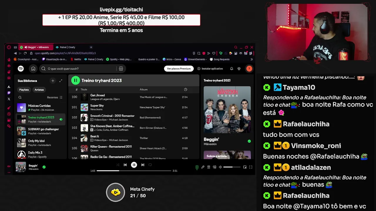
Task: Select track She Knows feat. Amber Coffman
Action: point(134,128)
